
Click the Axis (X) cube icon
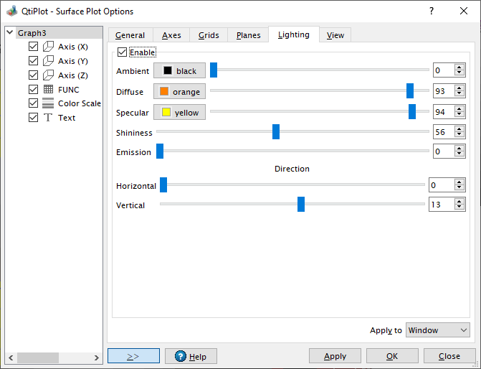pyautogui.click(x=48, y=47)
